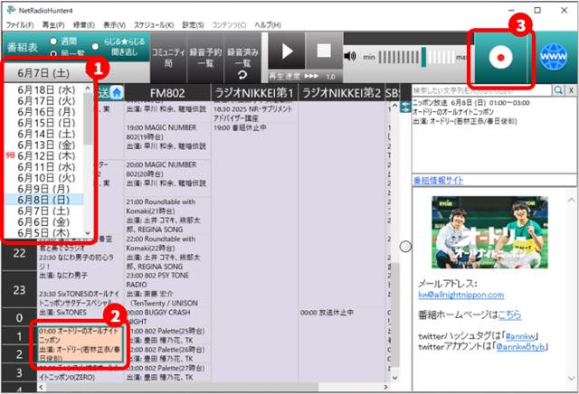
Task: Open the ファイル(F) menu
Action: click(x=20, y=24)
